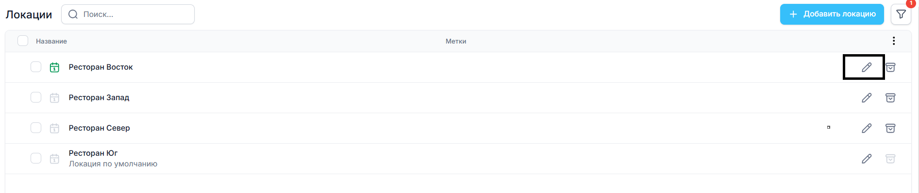Edit Ресторан Восток with pencil icon
The width and height of the screenshot is (919, 193).
867,67
